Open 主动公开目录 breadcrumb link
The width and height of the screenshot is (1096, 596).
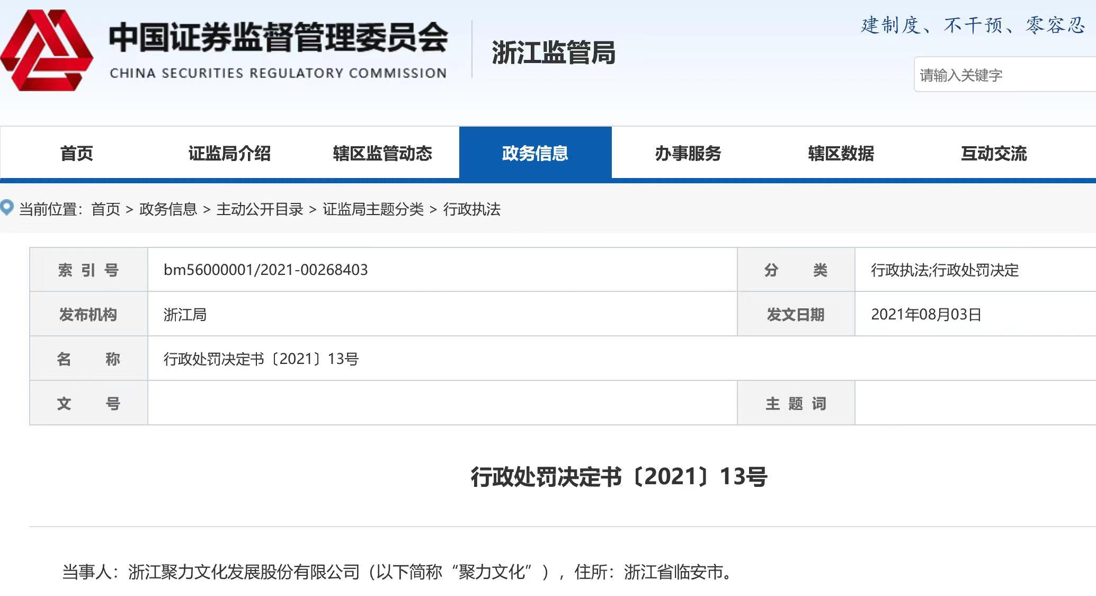click(260, 209)
